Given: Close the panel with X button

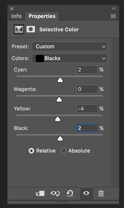Looking at the screenshot, I should coord(12,9).
